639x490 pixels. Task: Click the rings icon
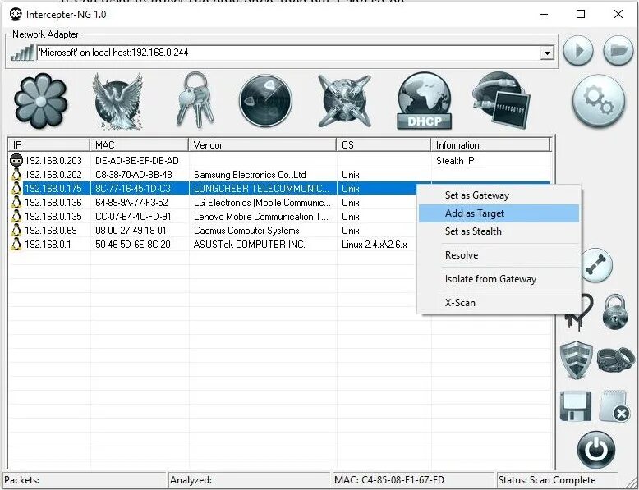coord(615,359)
